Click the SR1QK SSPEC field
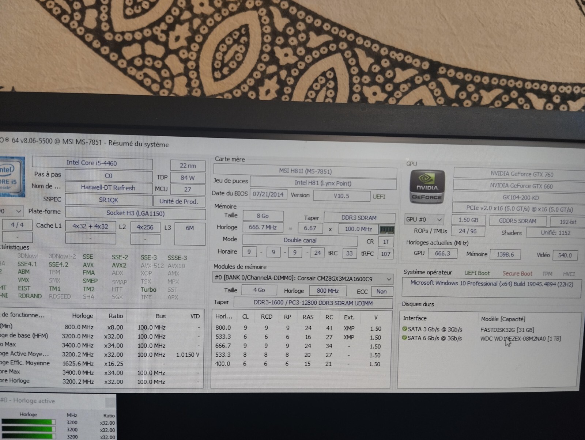The width and height of the screenshot is (585, 440). pyautogui.click(x=108, y=200)
